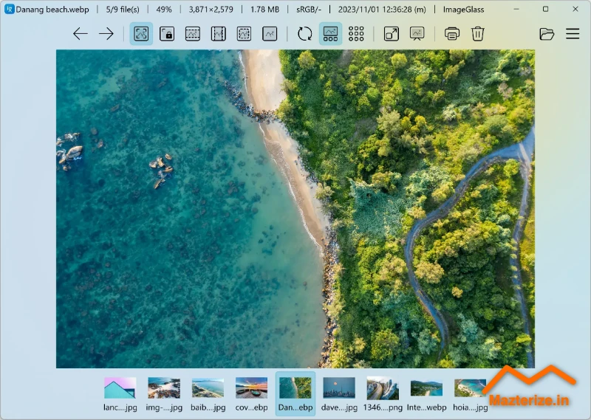
Task: Select Scale to fit zoom mode
Action: (x=244, y=34)
